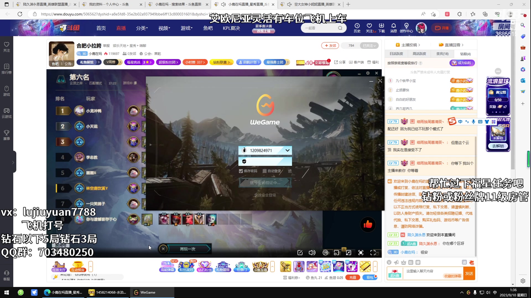
Task: Expand the 已关注 follow dropdown
Action: pos(369,46)
